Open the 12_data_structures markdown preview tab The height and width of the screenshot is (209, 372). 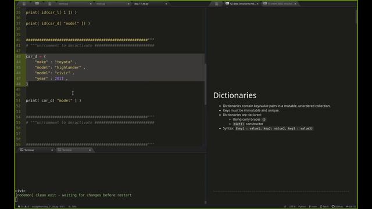click(242, 4)
